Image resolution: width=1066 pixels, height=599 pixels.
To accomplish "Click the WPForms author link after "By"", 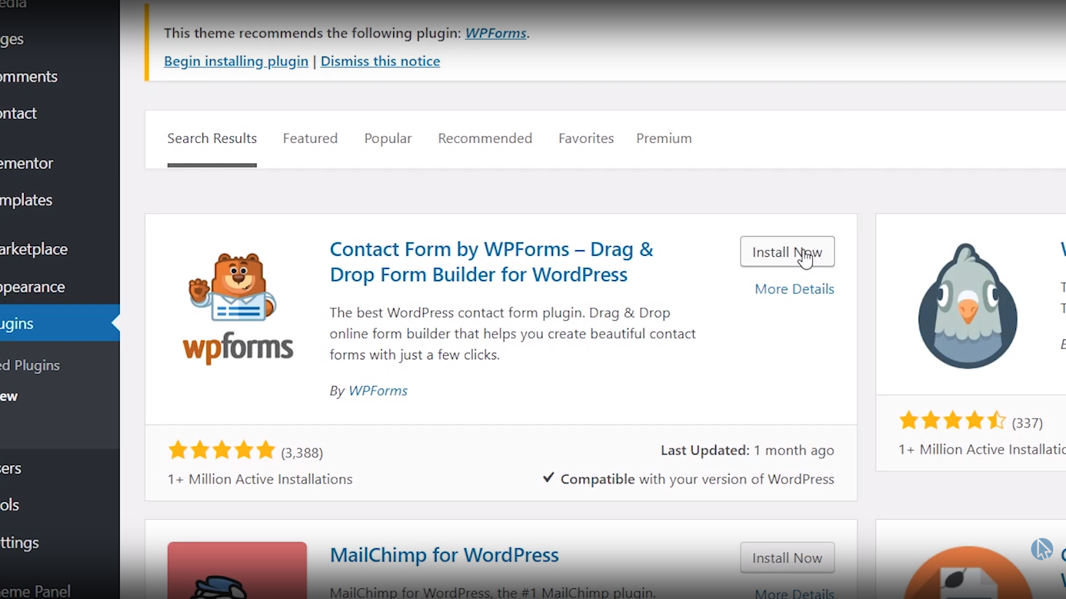I will (378, 391).
